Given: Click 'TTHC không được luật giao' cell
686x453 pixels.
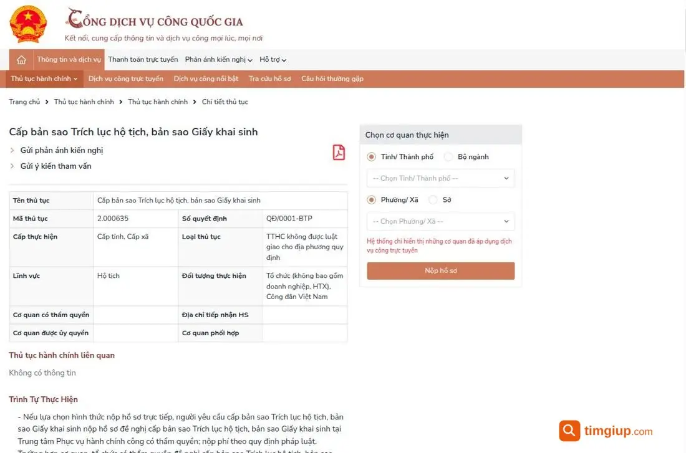Looking at the screenshot, I should 305,247.
